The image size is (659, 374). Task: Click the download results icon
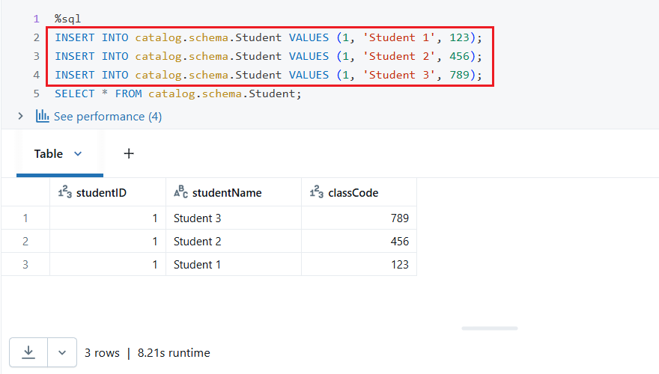[x=28, y=352]
